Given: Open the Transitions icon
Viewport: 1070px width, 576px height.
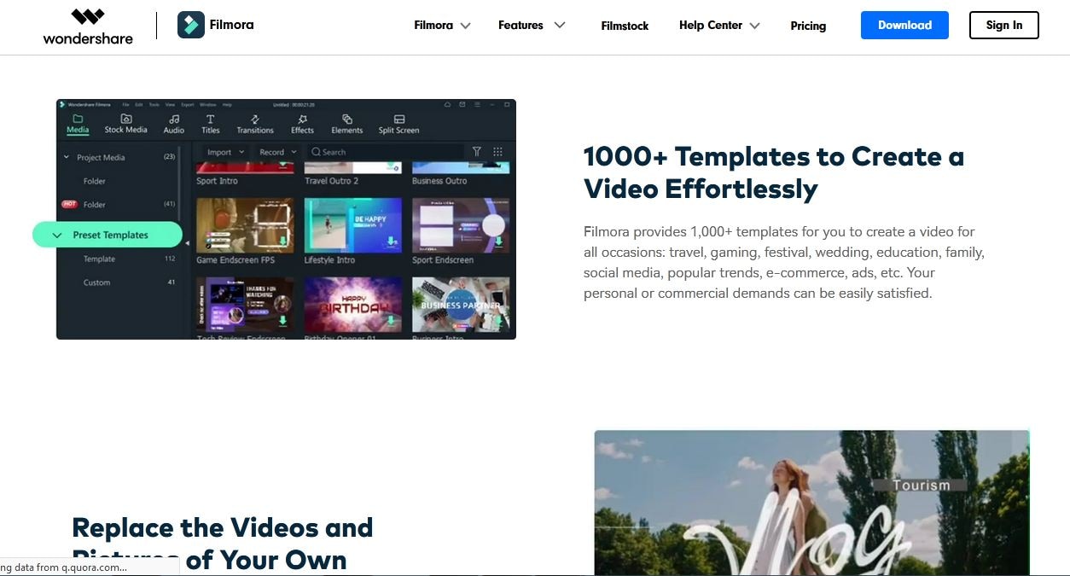Looking at the screenshot, I should 255,119.
